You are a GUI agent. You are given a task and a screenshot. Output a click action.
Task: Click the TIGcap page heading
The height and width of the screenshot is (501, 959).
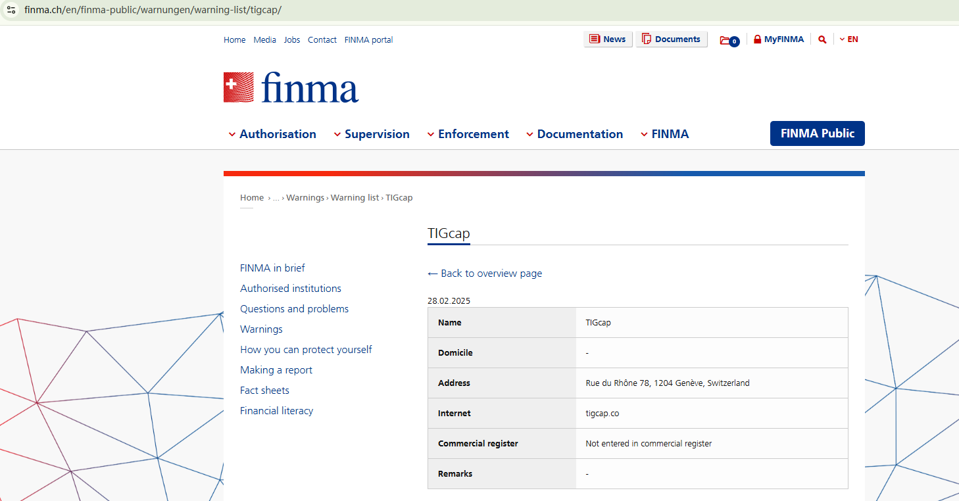[449, 233]
